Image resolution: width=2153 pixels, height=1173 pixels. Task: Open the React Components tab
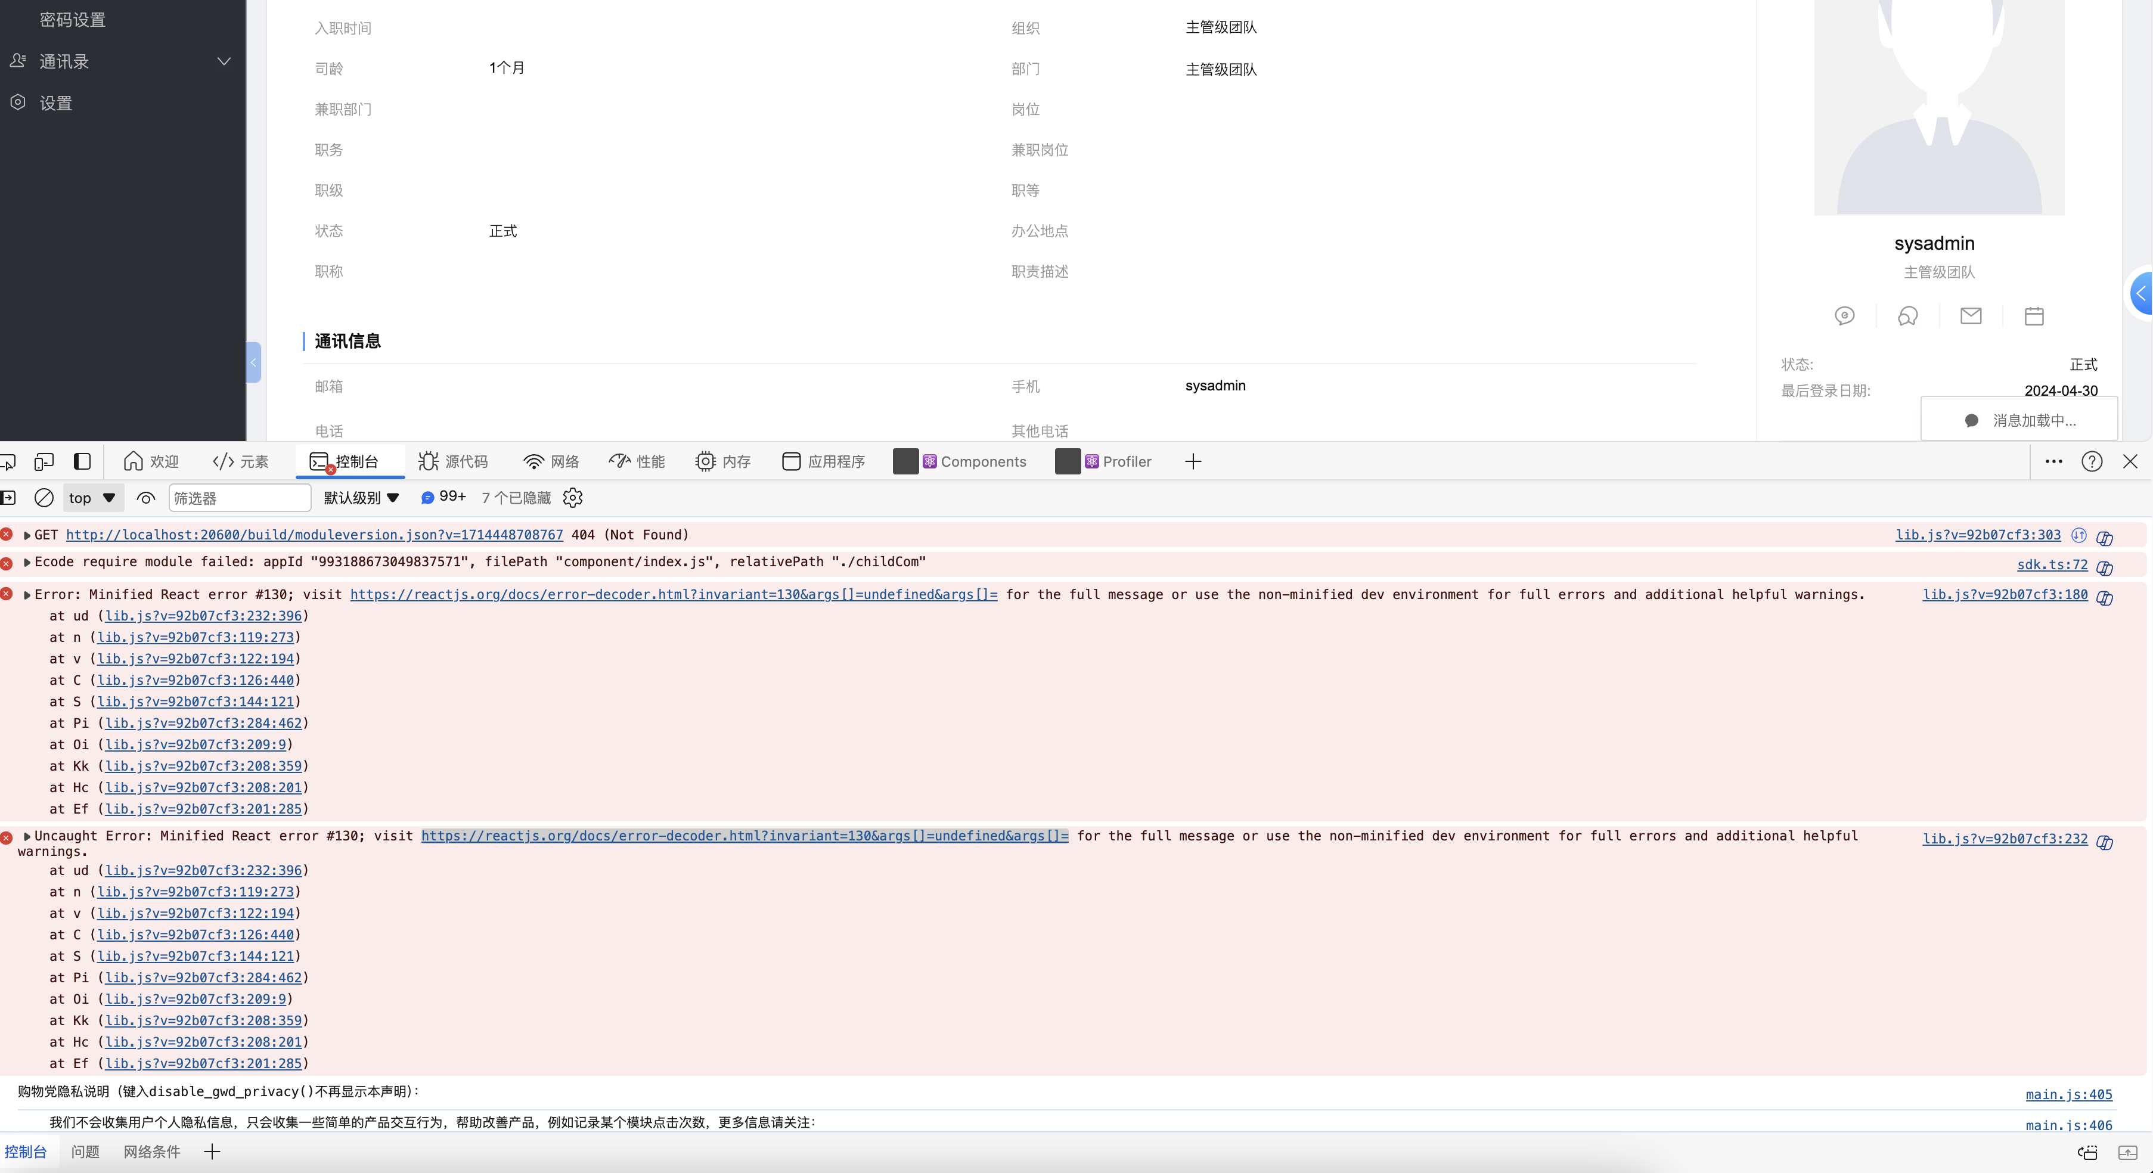point(960,461)
